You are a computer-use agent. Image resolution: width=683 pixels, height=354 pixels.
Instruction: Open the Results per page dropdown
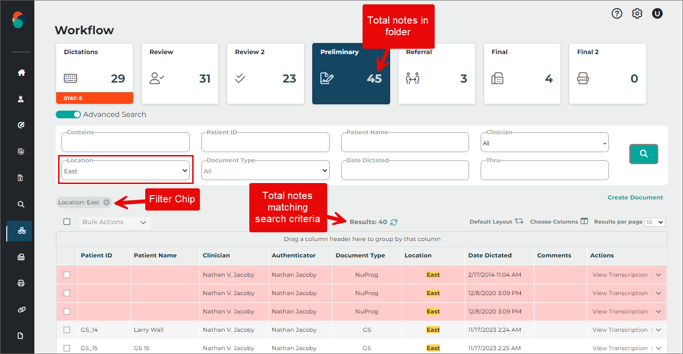pyautogui.click(x=655, y=222)
